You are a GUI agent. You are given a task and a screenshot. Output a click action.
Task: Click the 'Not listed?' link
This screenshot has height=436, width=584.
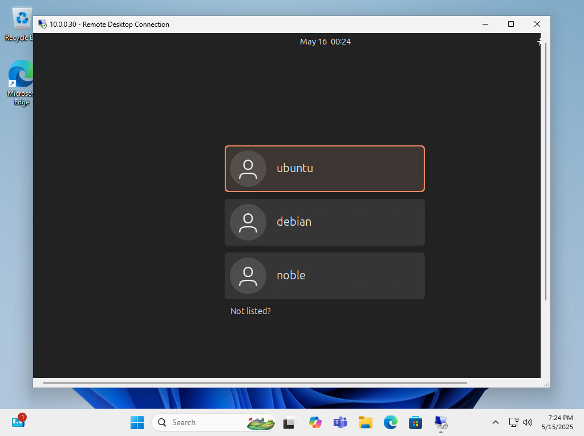tap(251, 311)
